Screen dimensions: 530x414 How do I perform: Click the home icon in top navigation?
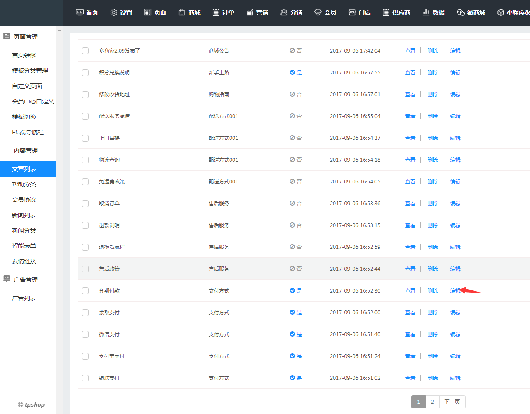point(80,12)
